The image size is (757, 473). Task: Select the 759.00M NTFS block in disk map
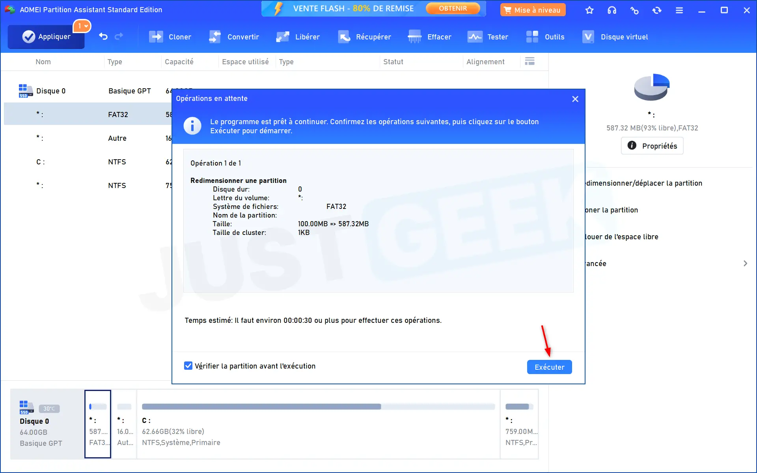tap(520, 424)
